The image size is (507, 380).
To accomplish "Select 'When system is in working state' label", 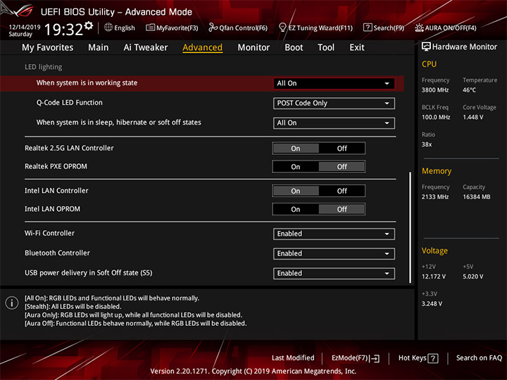I will coord(87,83).
